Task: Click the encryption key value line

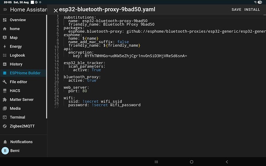Action: pyautogui.click(x=130, y=56)
